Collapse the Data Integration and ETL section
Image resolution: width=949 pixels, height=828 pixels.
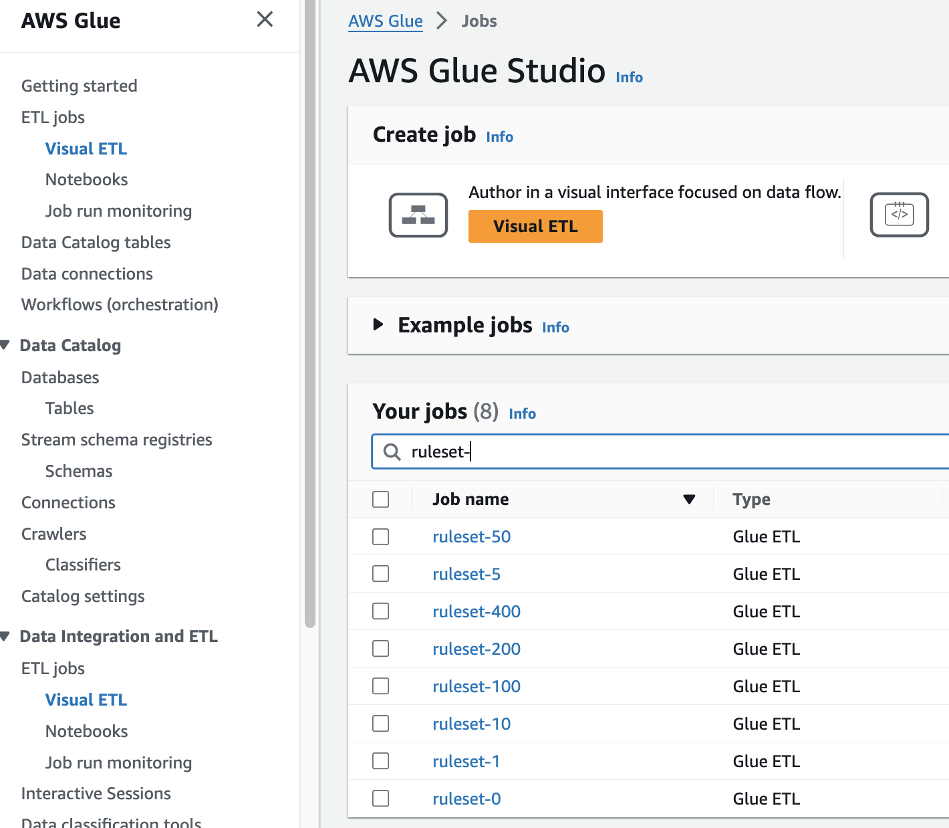pos(5,637)
